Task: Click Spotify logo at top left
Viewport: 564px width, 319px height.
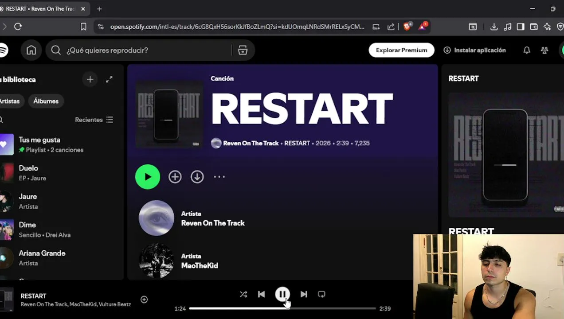Action: click(x=4, y=50)
